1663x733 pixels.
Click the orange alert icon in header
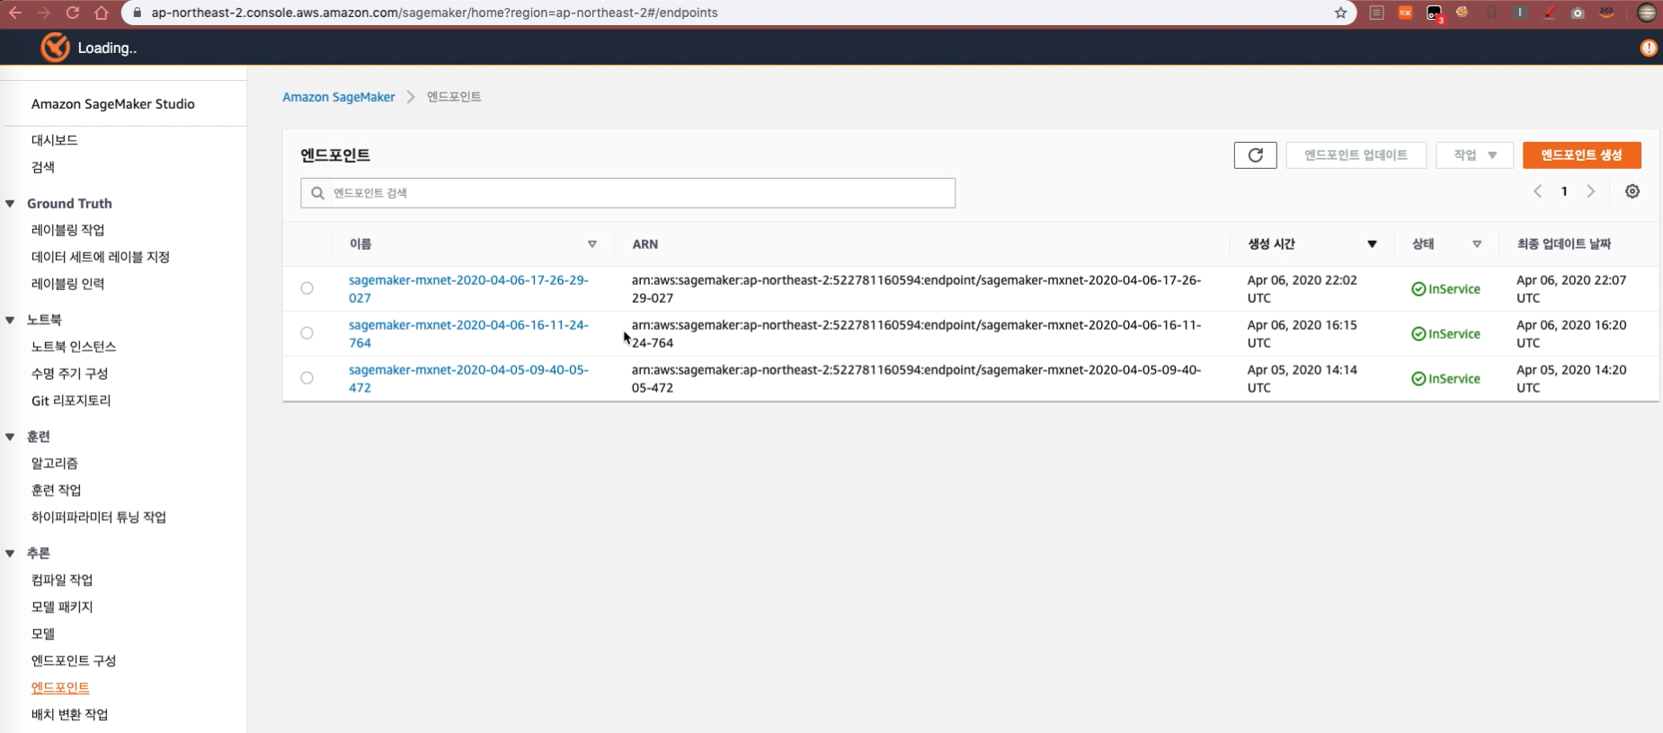click(x=1648, y=49)
